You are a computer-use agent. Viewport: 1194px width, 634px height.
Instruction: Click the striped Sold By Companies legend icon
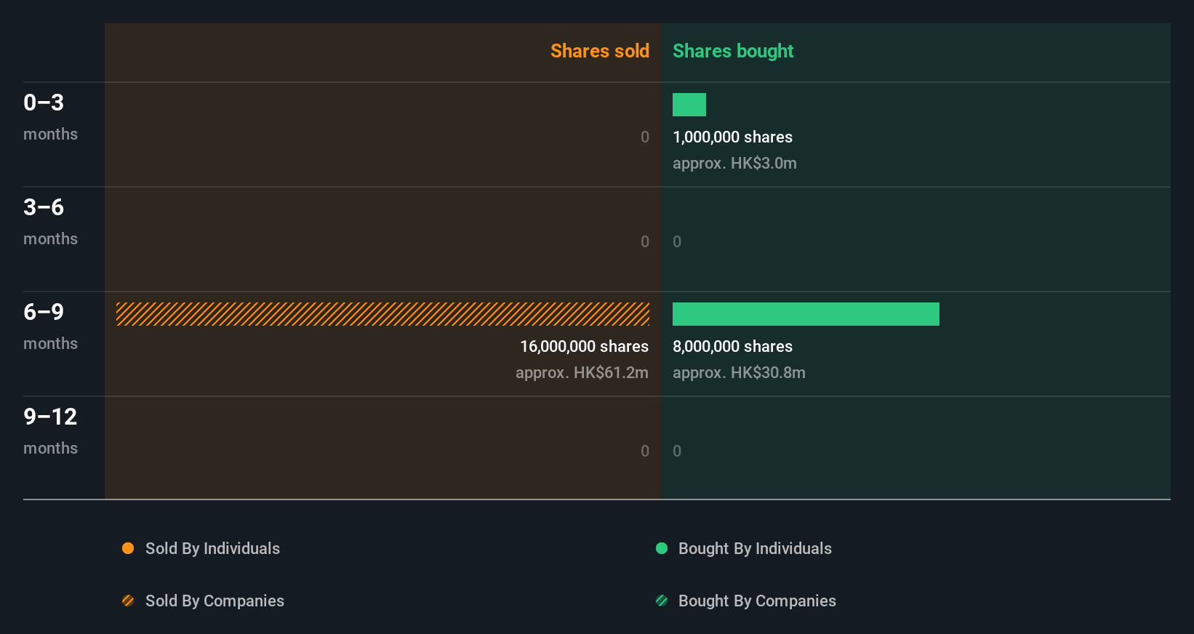click(128, 601)
